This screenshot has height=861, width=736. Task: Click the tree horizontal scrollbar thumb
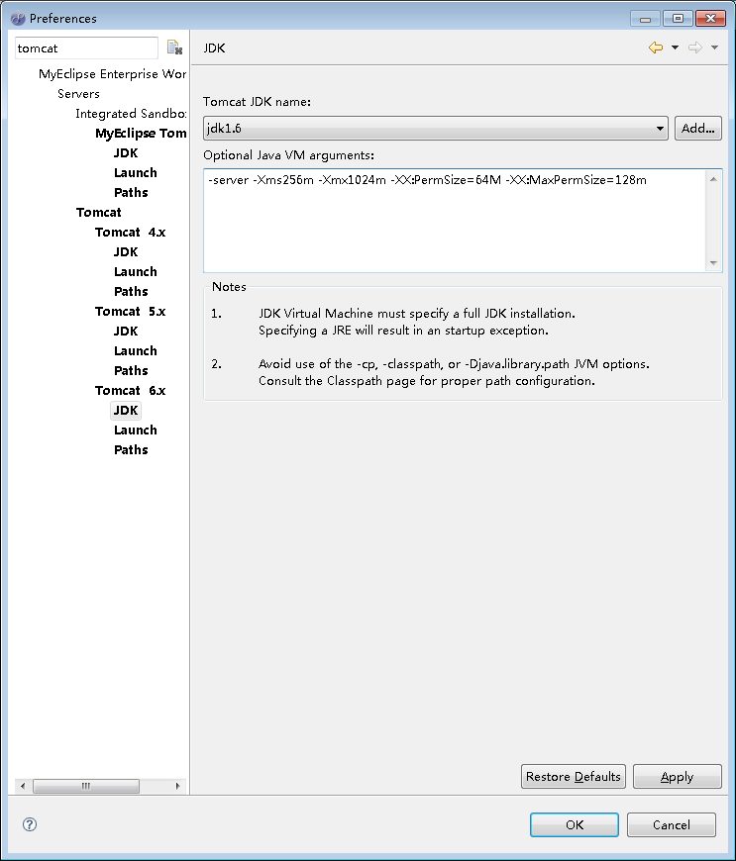pyautogui.click(x=86, y=786)
